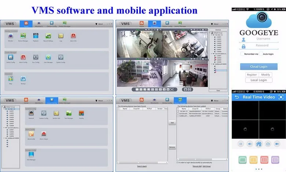Click the Alarm Info shield icon
Viewport: 286px width, 172px height.
[73, 36]
